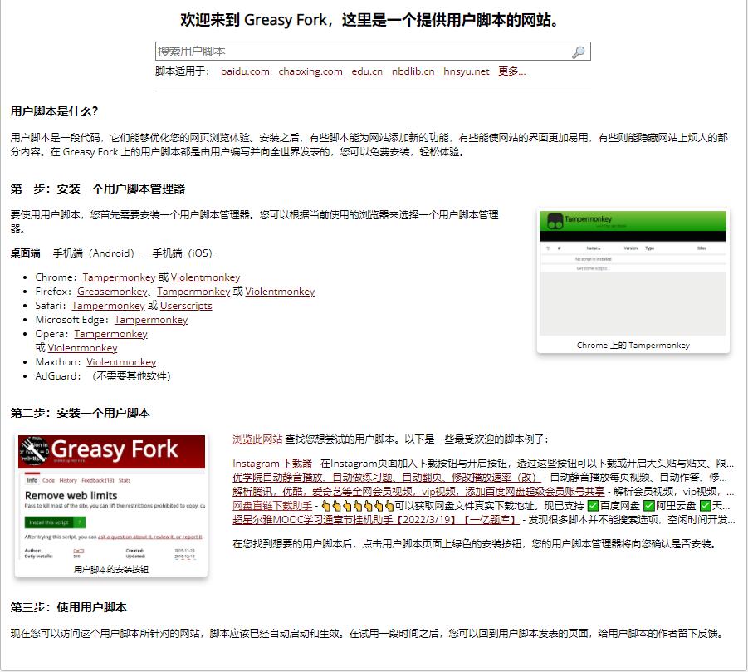Open Violentmonkey link for Chrome
Screen dimensions: 748x672
point(206,277)
